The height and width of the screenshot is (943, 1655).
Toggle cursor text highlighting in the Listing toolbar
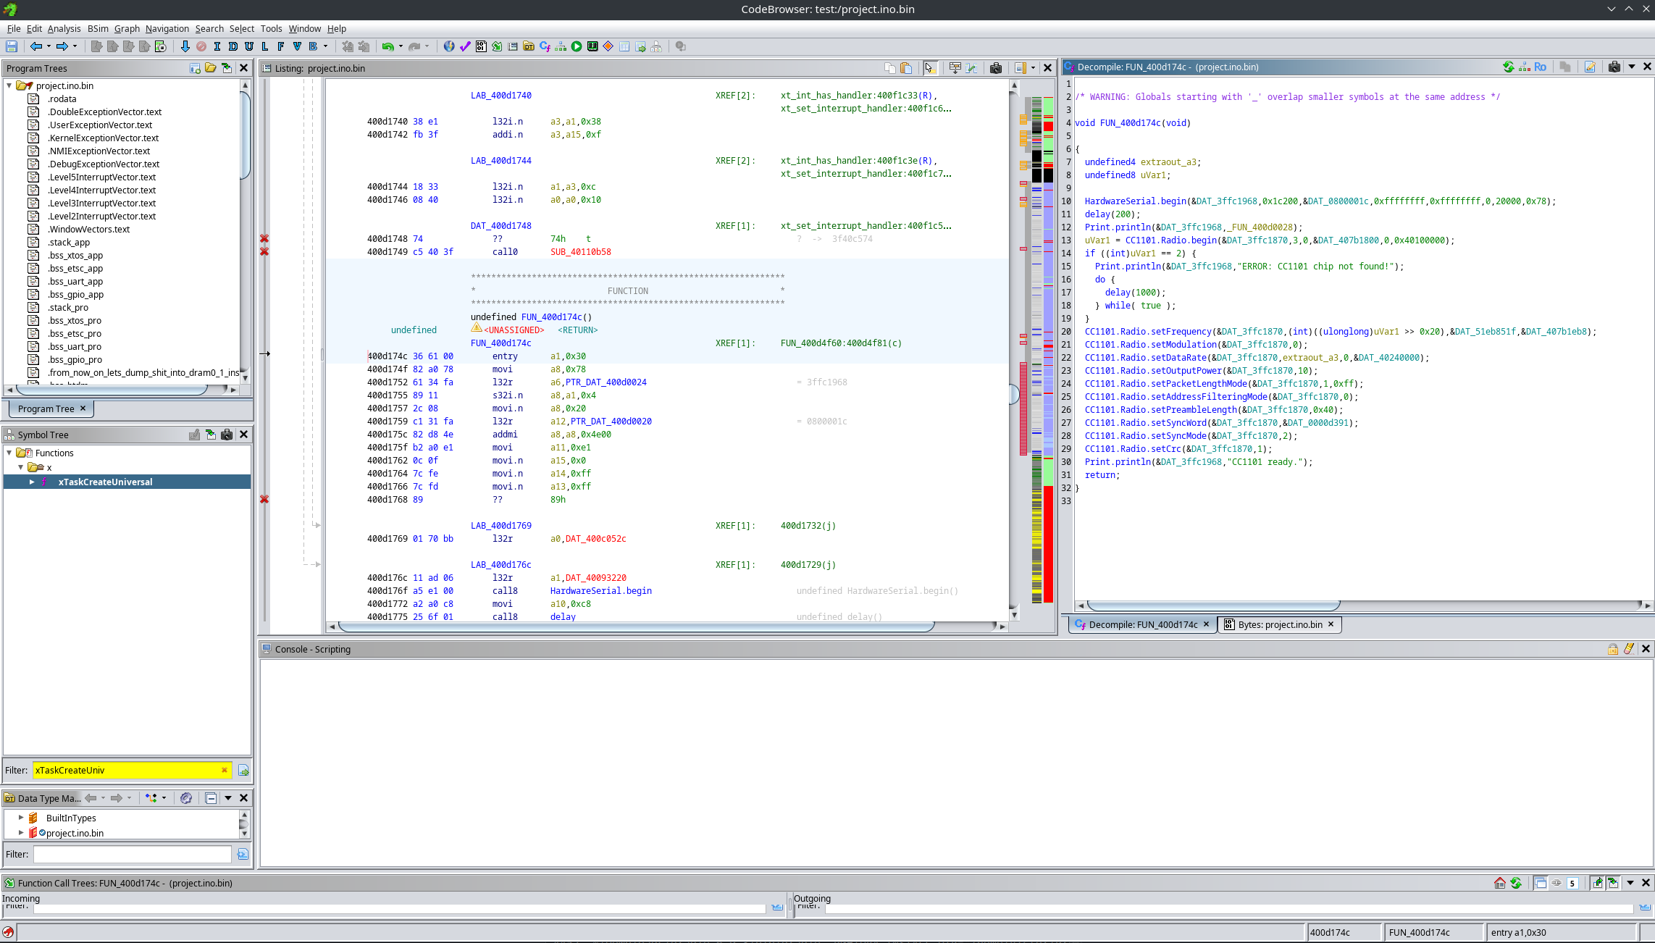click(930, 68)
